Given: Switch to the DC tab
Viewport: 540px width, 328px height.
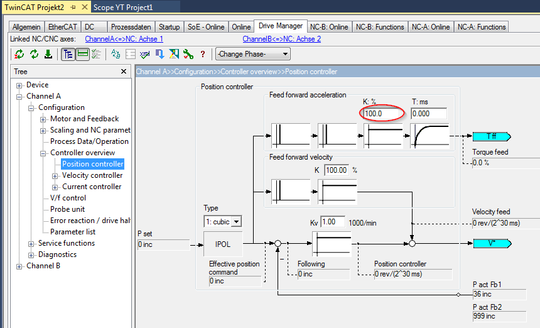Looking at the screenshot, I should coord(94,27).
